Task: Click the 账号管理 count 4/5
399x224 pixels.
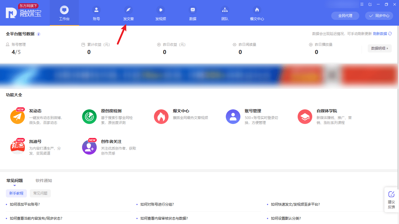Action: pos(16,52)
